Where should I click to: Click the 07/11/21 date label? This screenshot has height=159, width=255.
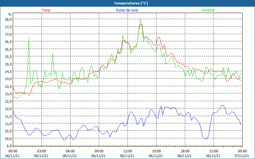[242, 156]
